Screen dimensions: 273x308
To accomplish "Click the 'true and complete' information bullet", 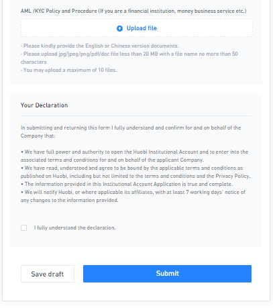I will [127, 184].
